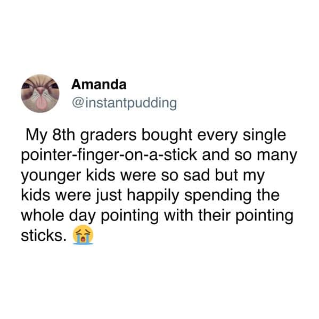Click the word "spending" in the tweet
The width and height of the screenshot is (319, 319).
click(218, 196)
